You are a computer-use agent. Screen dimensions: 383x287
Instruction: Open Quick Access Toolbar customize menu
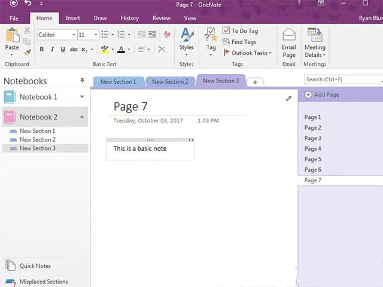click(x=41, y=4)
